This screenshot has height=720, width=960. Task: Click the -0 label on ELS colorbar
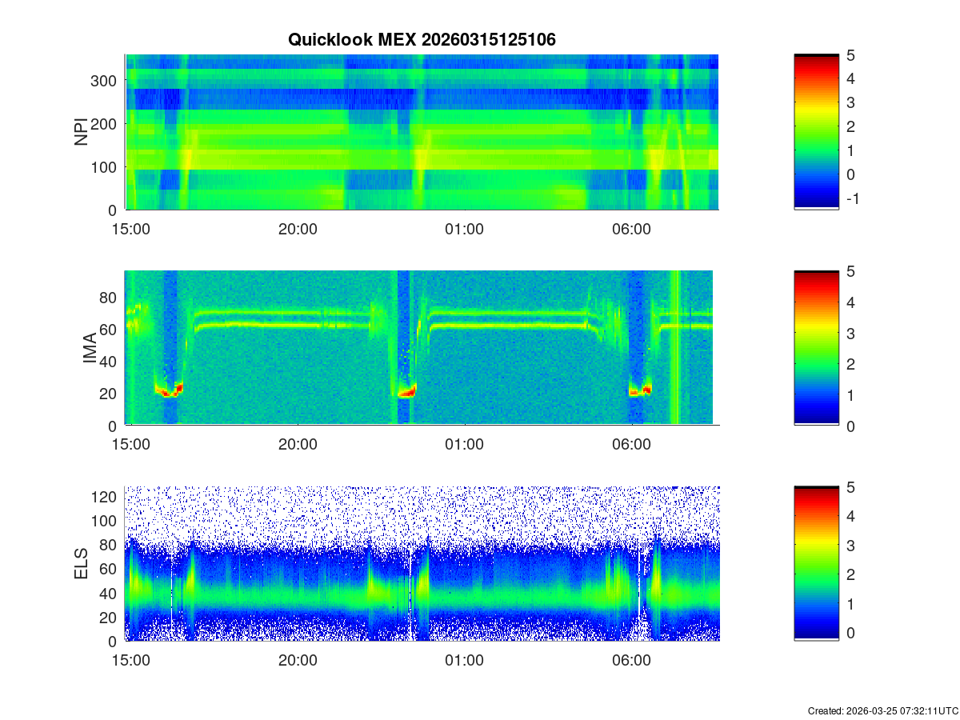(x=852, y=632)
